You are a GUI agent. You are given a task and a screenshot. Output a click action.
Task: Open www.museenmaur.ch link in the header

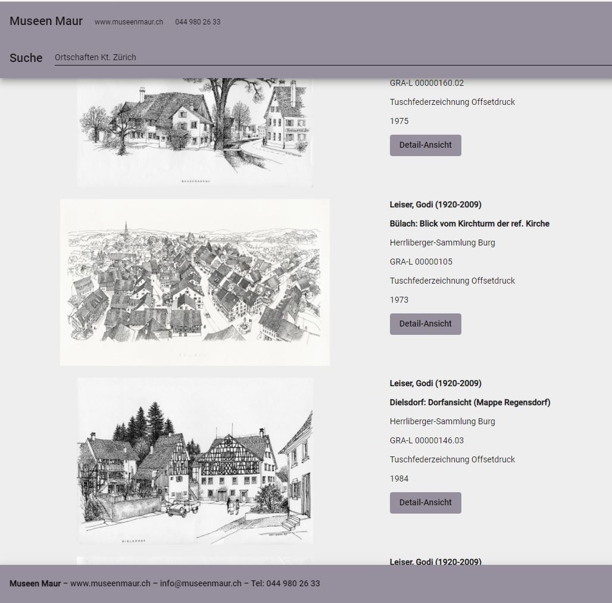tap(129, 22)
